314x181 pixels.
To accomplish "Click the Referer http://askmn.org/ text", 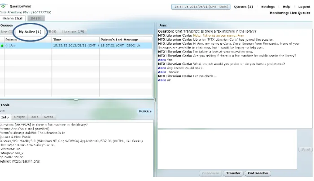I will (x=20, y=161).
